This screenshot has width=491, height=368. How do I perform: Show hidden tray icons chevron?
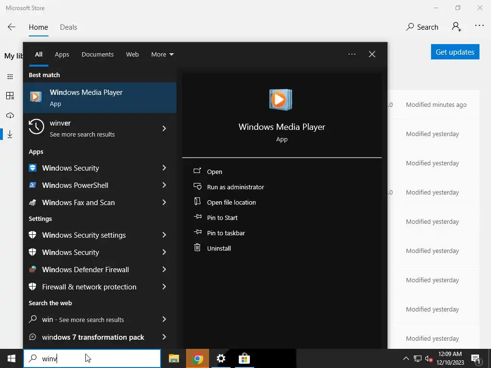[406, 358]
